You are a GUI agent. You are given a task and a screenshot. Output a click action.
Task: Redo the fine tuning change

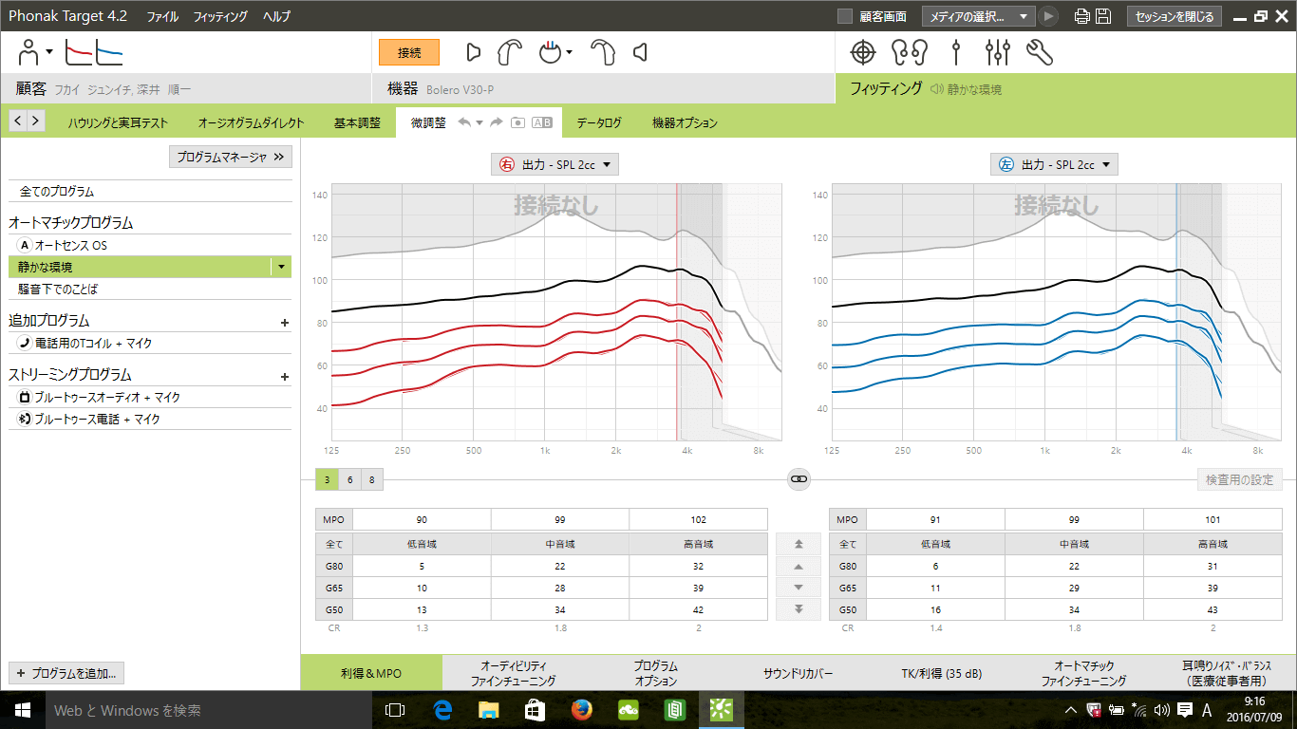pos(497,122)
